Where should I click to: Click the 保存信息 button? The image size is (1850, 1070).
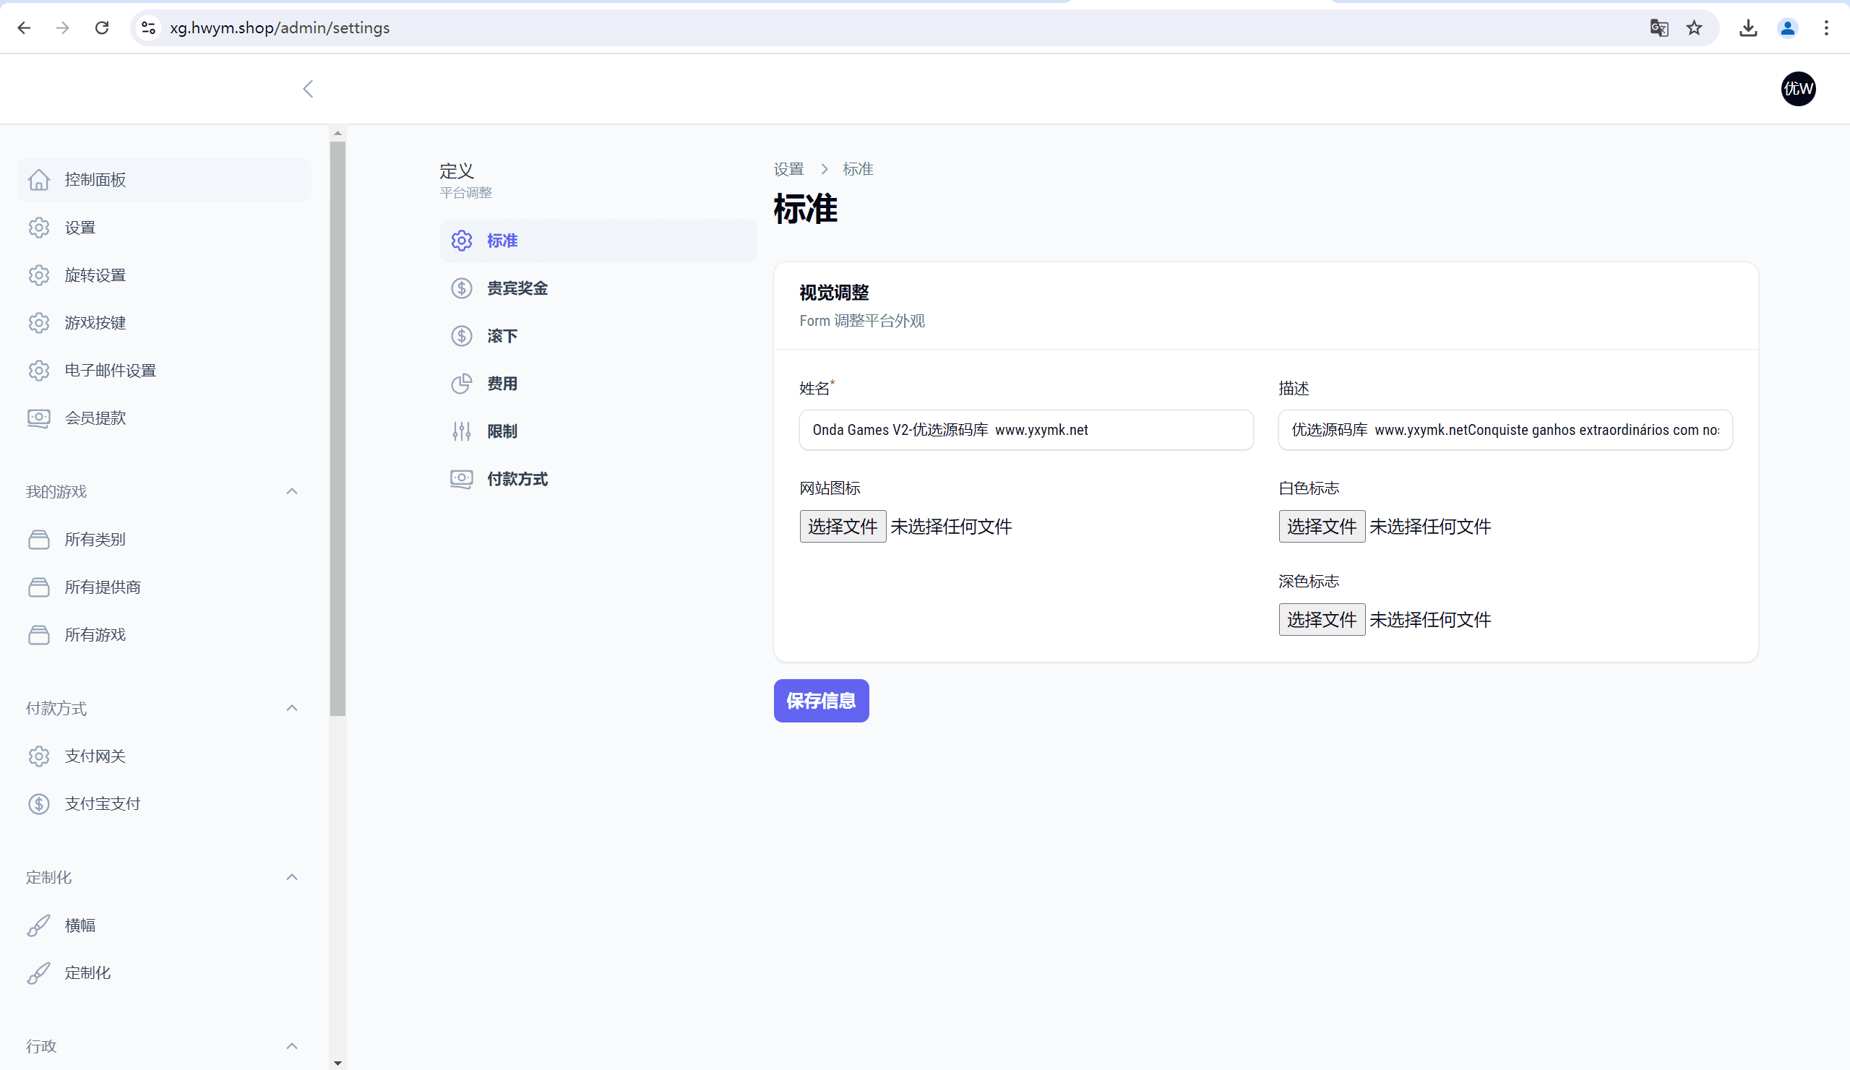(x=821, y=701)
